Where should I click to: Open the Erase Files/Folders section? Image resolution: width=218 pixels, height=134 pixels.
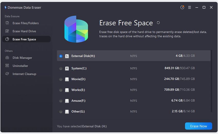26,23
